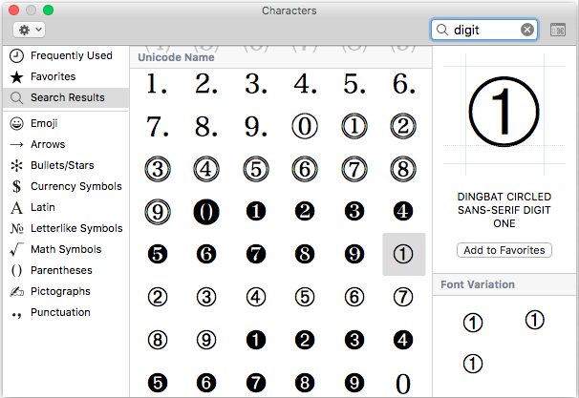Select the white circled digit zero

point(305,126)
